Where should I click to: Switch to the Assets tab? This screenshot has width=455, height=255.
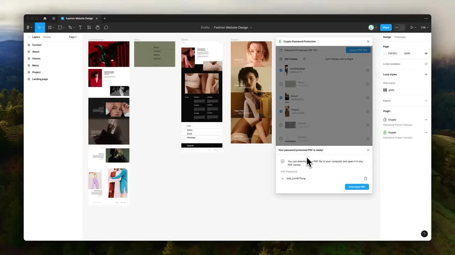point(47,37)
